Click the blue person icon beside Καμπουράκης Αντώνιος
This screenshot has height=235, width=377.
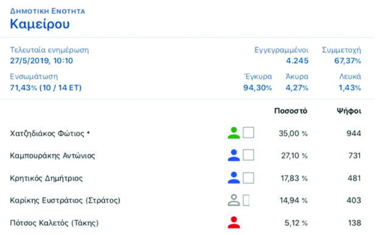[233, 155]
